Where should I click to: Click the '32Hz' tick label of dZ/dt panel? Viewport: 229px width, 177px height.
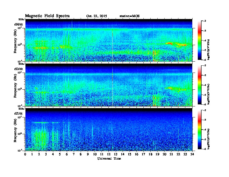click(x=21, y=109)
